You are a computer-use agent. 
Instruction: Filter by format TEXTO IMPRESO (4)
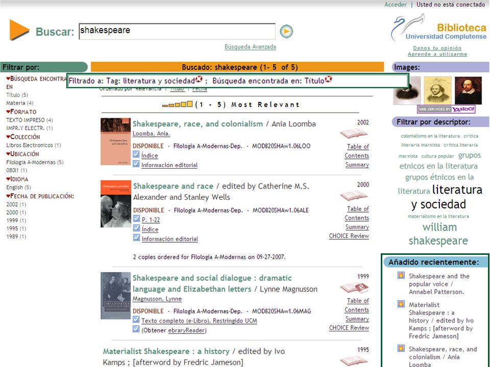[30, 120]
